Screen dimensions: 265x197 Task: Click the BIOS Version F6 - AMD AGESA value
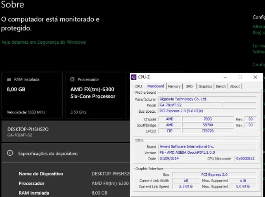208,152
